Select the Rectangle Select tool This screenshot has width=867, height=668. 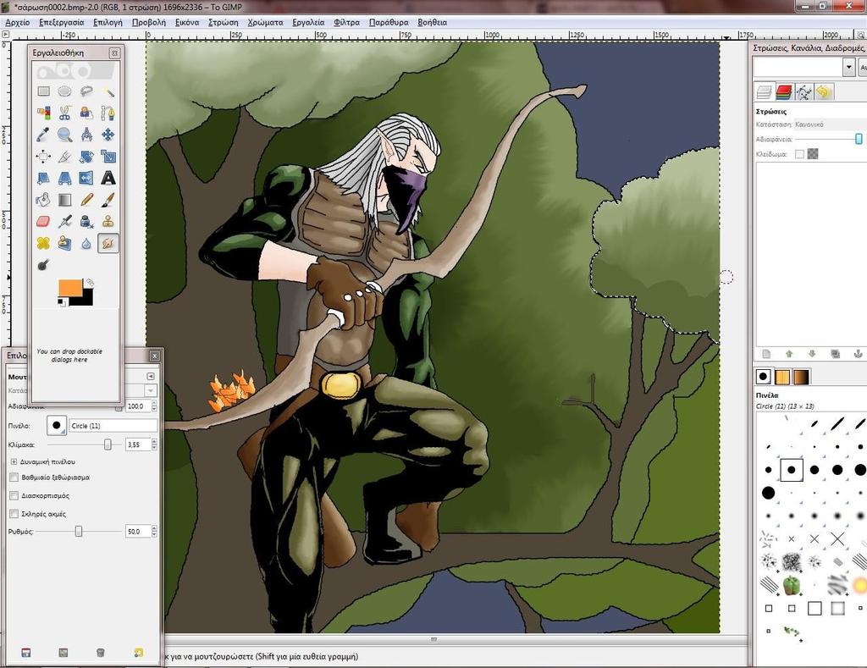tap(44, 91)
